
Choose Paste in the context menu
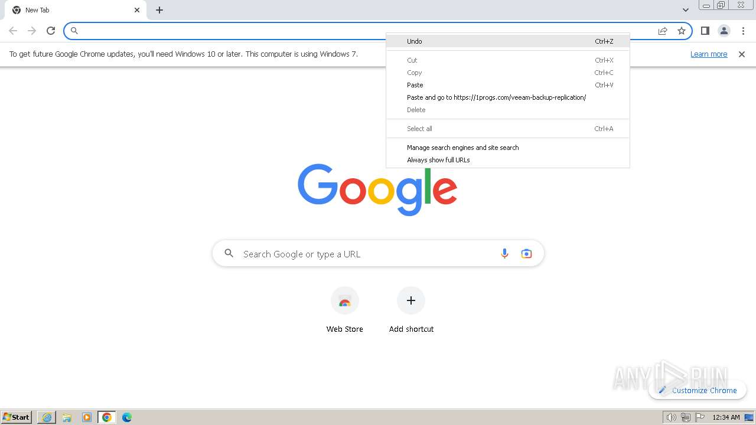tap(508, 85)
